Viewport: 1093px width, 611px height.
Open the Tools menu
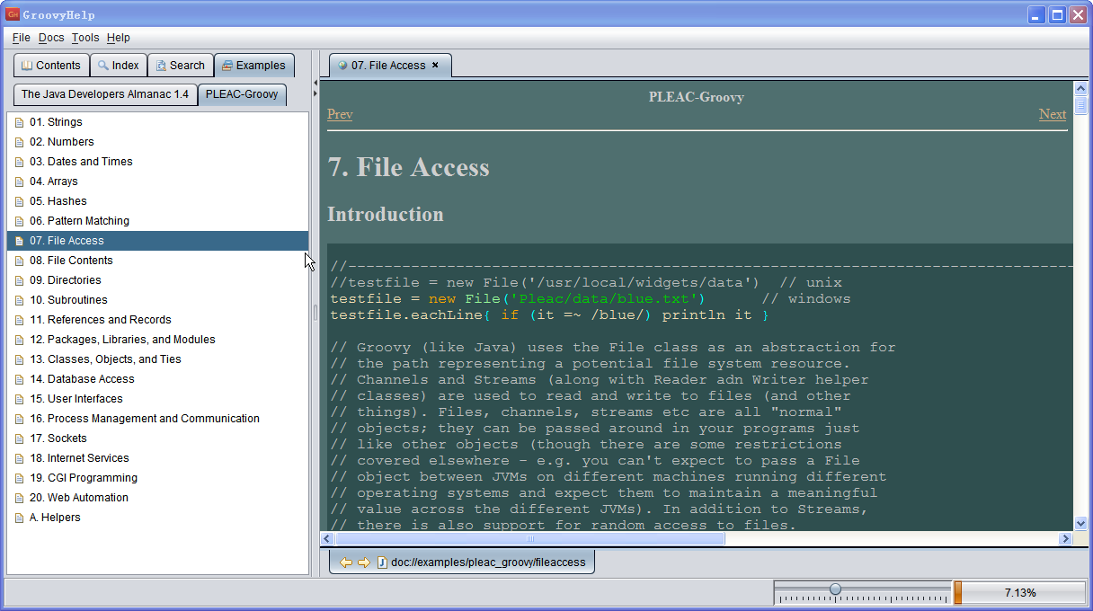[x=85, y=38]
